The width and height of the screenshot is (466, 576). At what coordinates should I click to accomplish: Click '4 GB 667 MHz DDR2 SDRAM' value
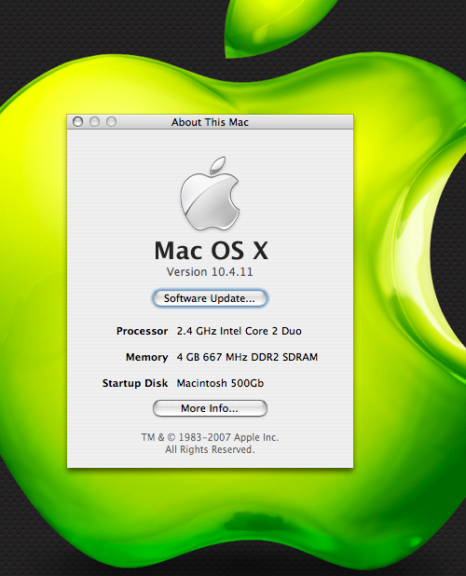point(247,357)
